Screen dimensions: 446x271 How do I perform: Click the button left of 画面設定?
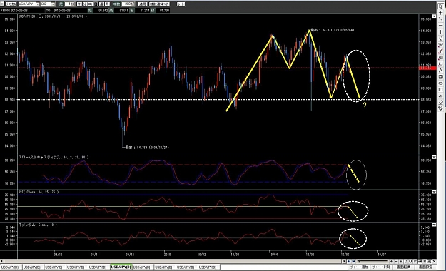(404, 267)
